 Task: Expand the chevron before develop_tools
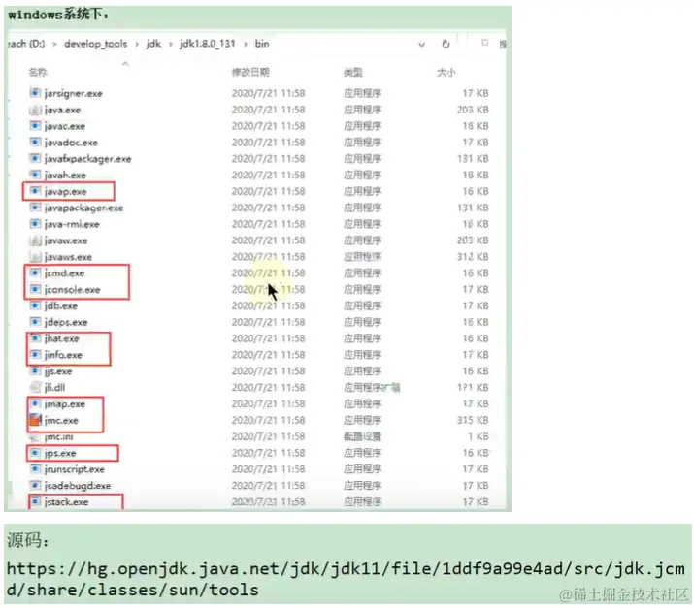[x=54, y=44]
